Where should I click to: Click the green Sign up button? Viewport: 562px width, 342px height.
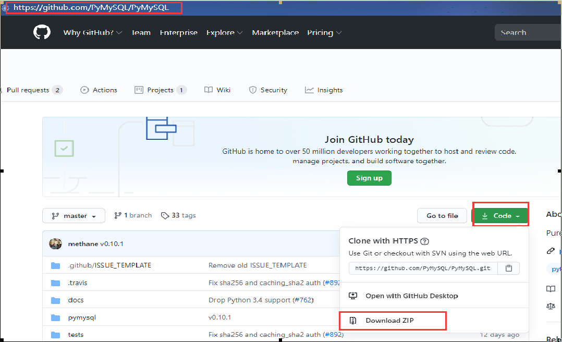pyautogui.click(x=369, y=178)
